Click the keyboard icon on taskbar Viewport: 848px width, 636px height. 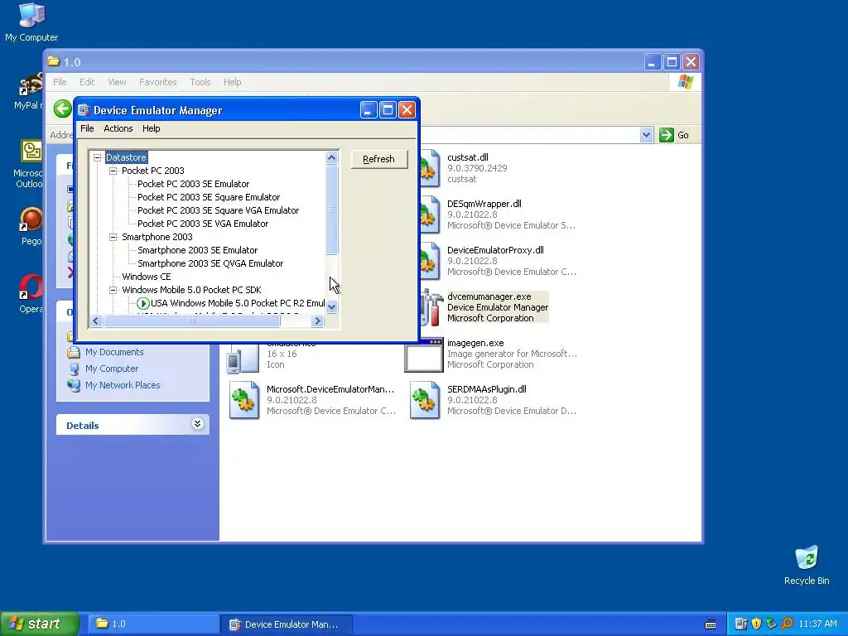711,624
